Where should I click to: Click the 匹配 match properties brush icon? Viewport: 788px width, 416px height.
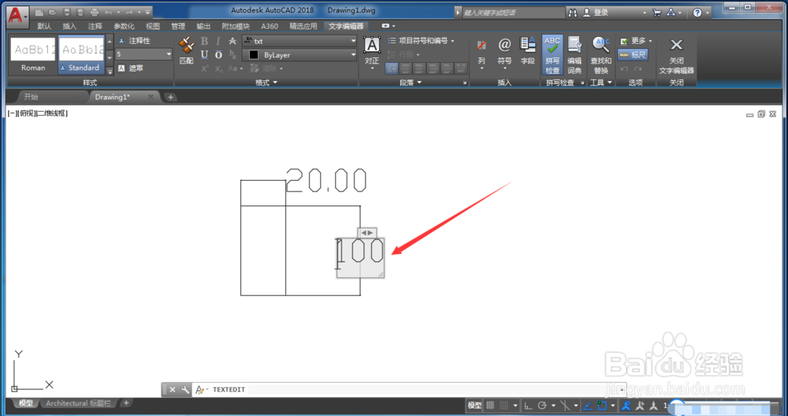[x=187, y=50]
